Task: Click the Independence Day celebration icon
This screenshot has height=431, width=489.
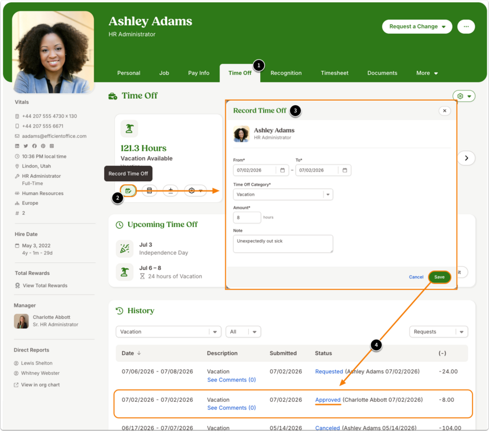Action: pos(125,249)
